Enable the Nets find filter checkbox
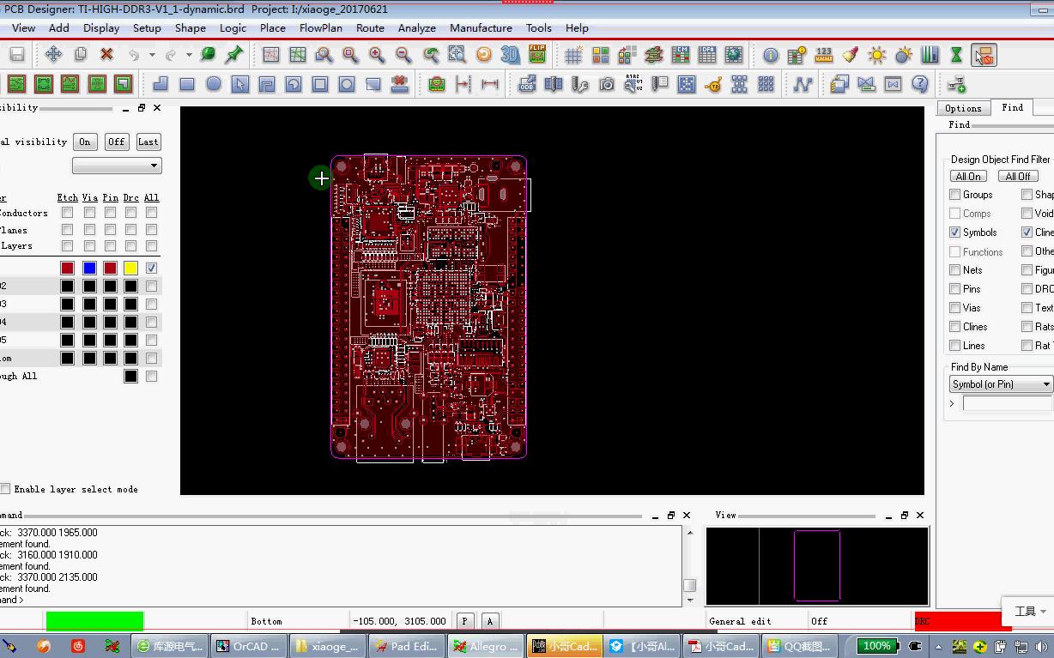Screen dimensions: 1054x658 point(954,270)
